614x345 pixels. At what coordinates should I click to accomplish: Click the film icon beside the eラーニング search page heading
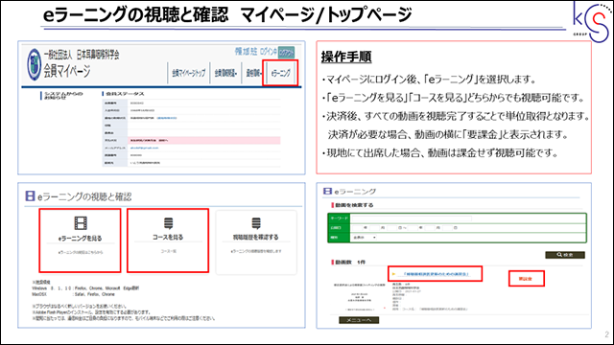(x=327, y=192)
